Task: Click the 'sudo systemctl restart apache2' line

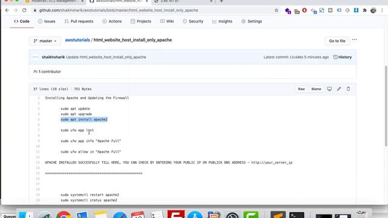Action: (x=90, y=195)
